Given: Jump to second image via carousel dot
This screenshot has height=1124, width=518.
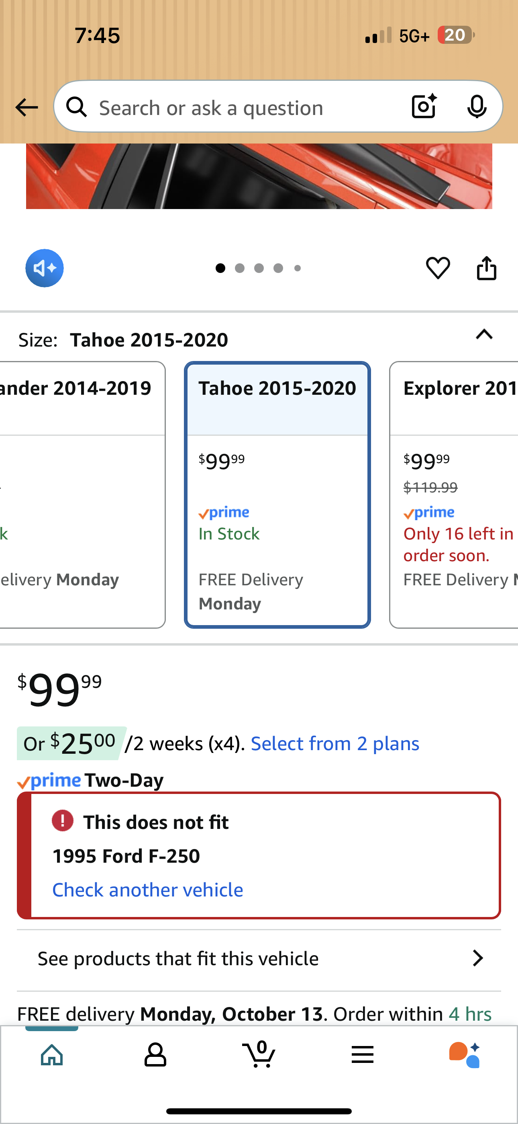Looking at the screenshot, I should pyautogui.click(x=239, y=268).
